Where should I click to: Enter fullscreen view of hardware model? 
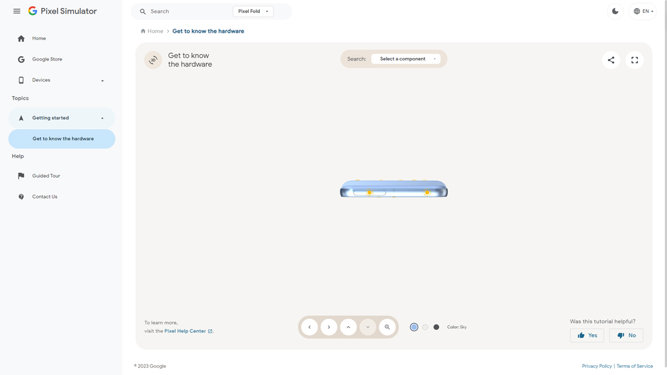click(x=634, y=60)
